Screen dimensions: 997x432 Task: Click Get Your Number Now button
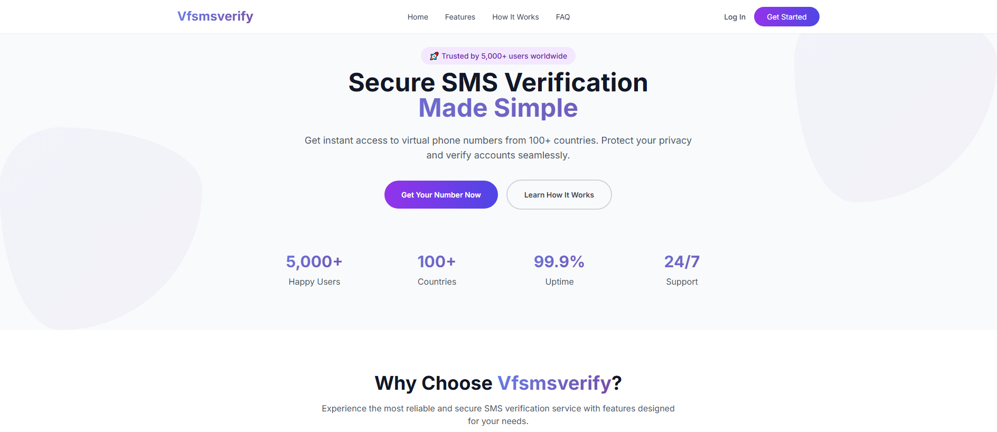[x=441, y=195]
